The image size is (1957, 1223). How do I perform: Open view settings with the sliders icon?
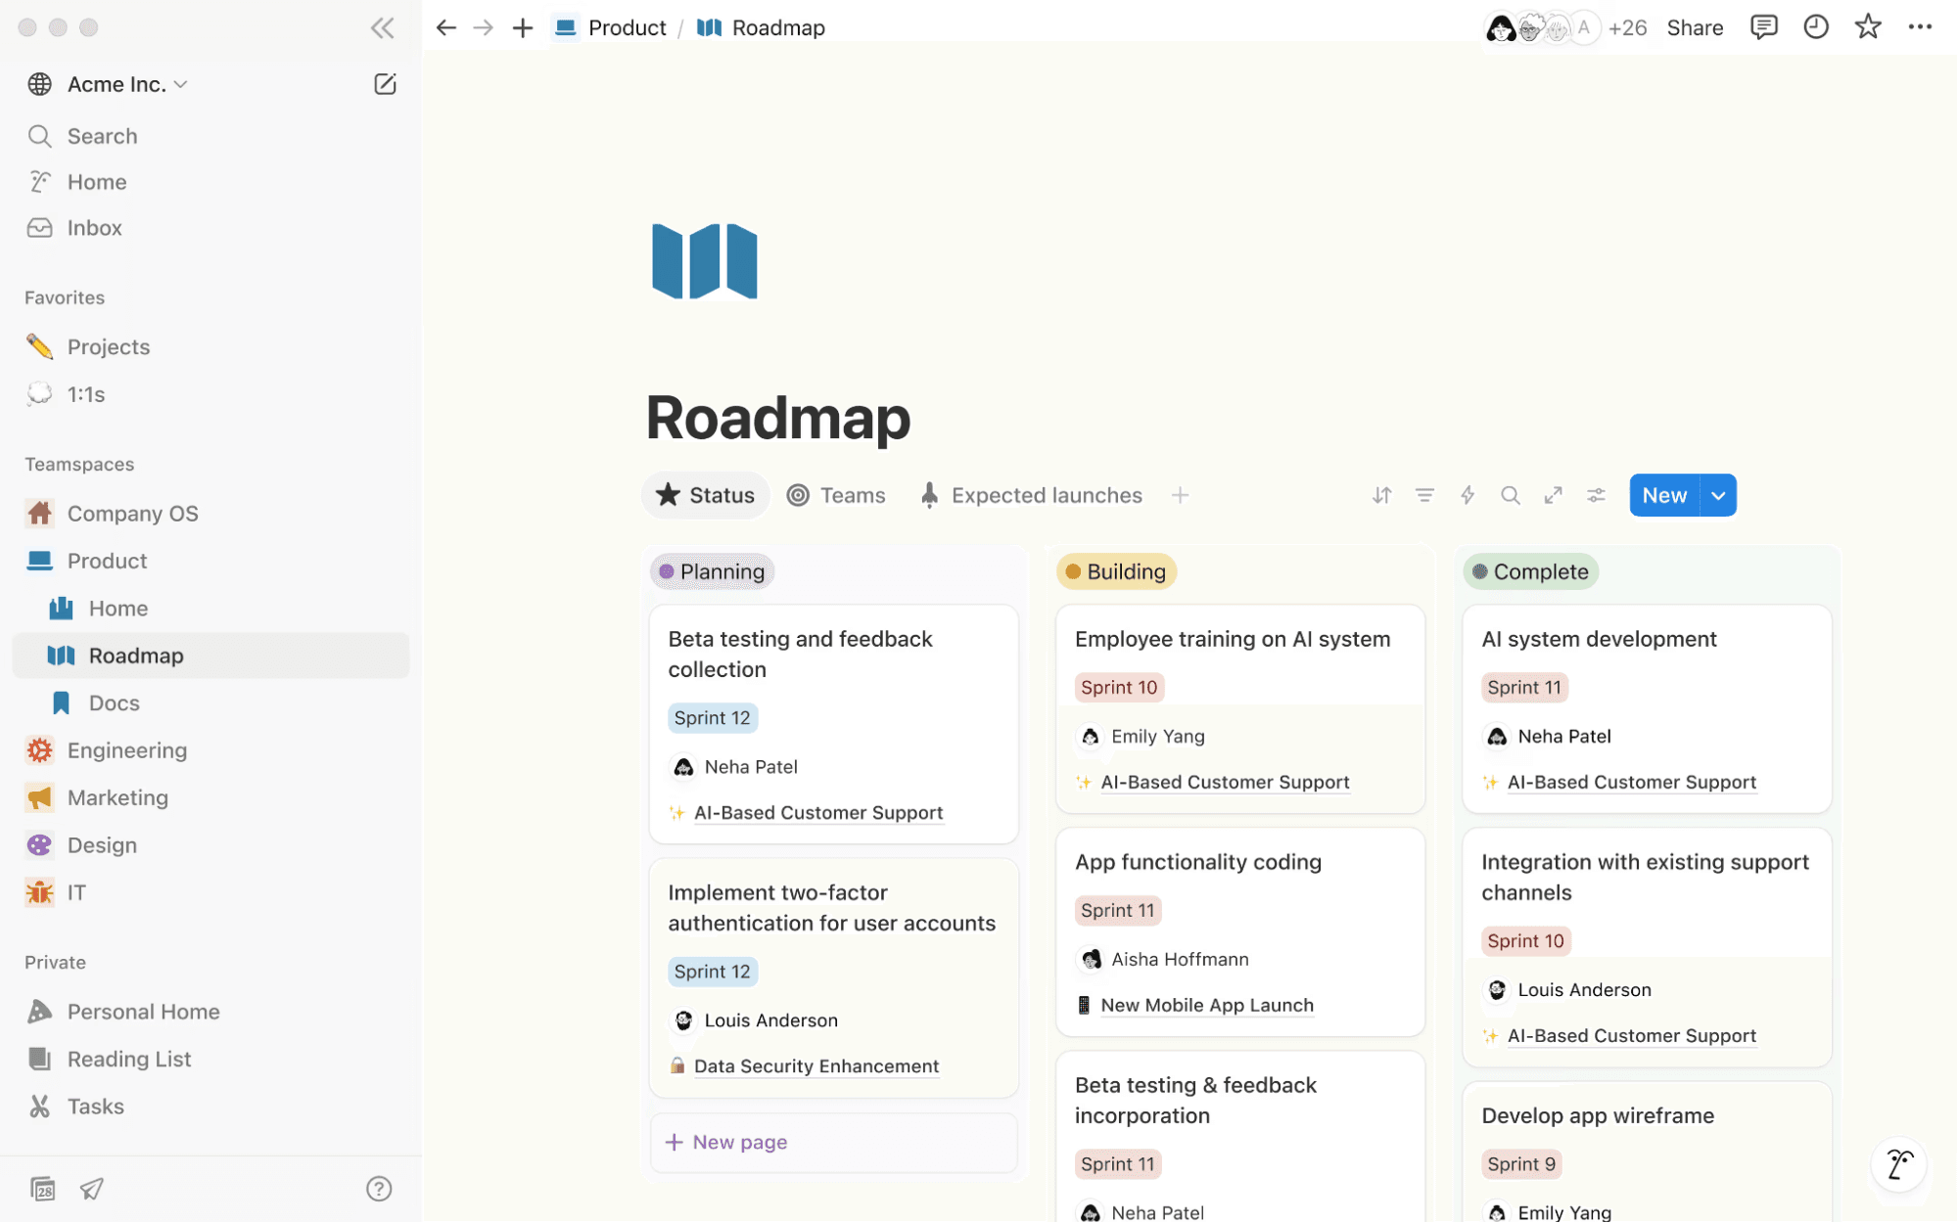pyautogui.click(x=1596, y=495)
